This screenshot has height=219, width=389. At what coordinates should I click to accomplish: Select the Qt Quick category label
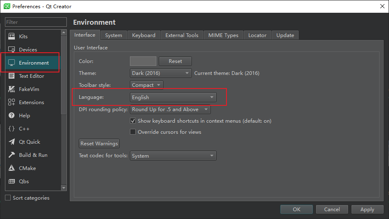tap(30, 142)
